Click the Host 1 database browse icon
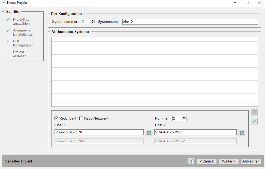The width and height of the screenshot is (265, 169). [x=149, y=133]
